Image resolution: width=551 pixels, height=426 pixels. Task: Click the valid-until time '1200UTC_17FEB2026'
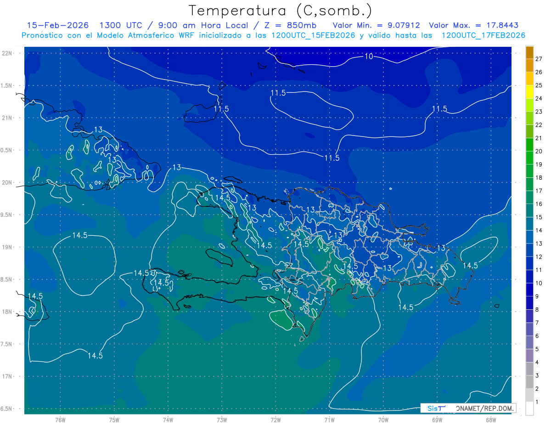(484, 35)
